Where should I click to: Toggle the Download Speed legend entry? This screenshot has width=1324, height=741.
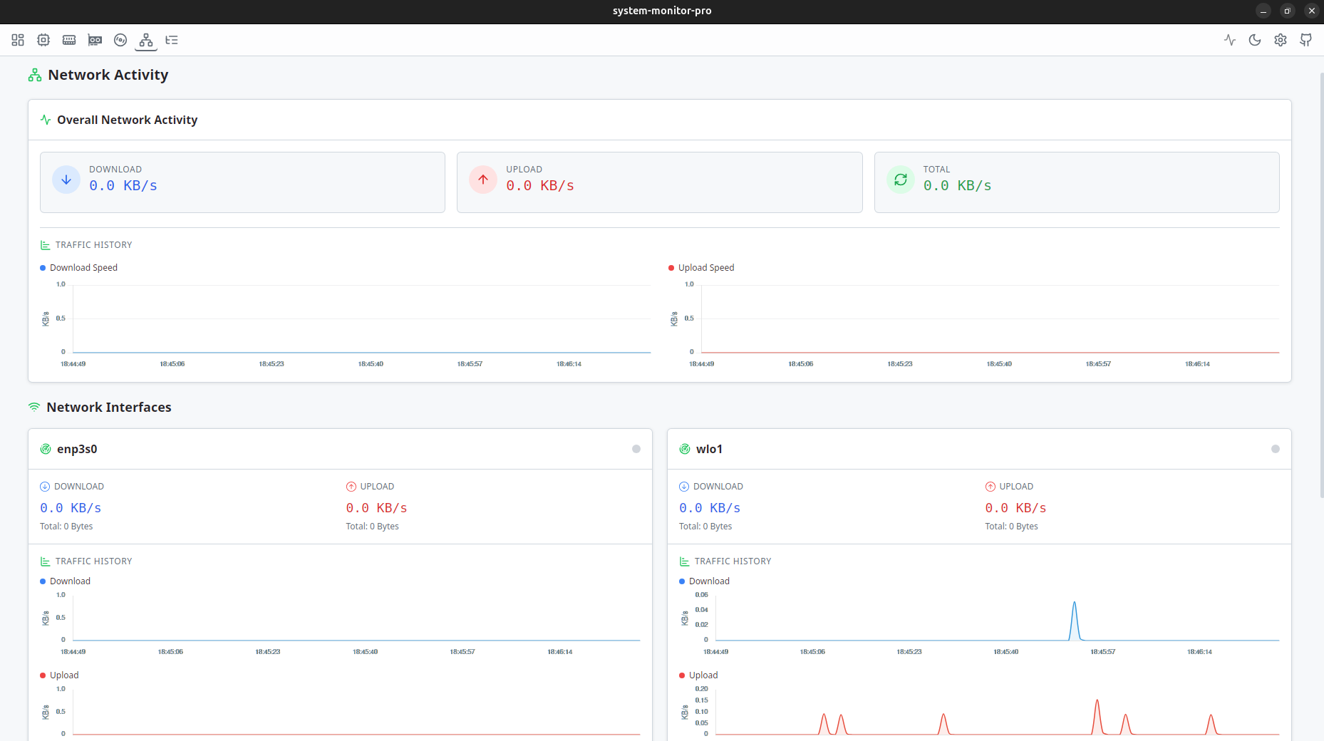pyautogui.click(x=78, y=267)
